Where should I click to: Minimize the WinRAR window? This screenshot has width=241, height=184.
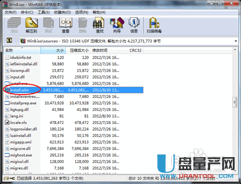pos(212,3)
